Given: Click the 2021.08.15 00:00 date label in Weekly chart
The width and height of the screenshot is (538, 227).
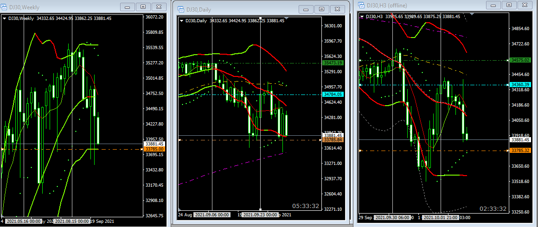Looking at the screenshot, I should [x=72, y=221].
